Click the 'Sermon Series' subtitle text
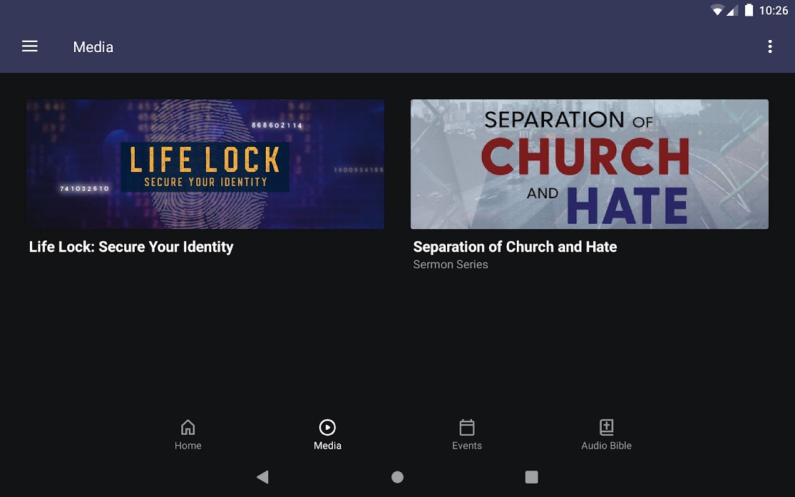795x497 pixels. click(x=450, y=265)
